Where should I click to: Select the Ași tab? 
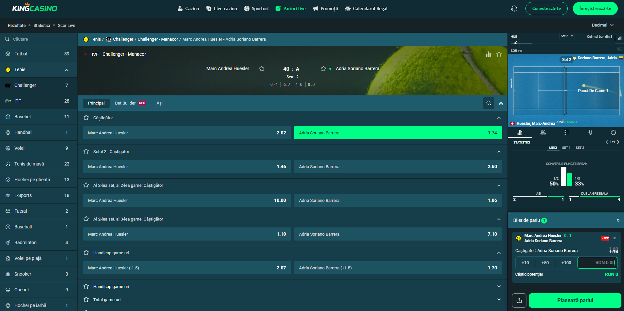[159, 103]
